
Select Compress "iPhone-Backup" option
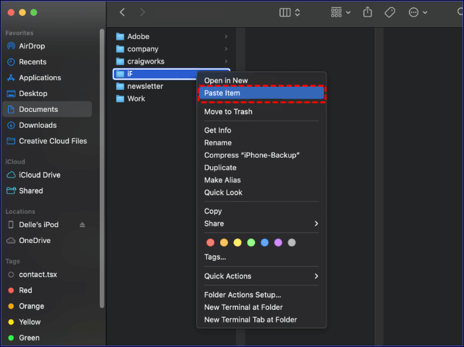point(252,155)
